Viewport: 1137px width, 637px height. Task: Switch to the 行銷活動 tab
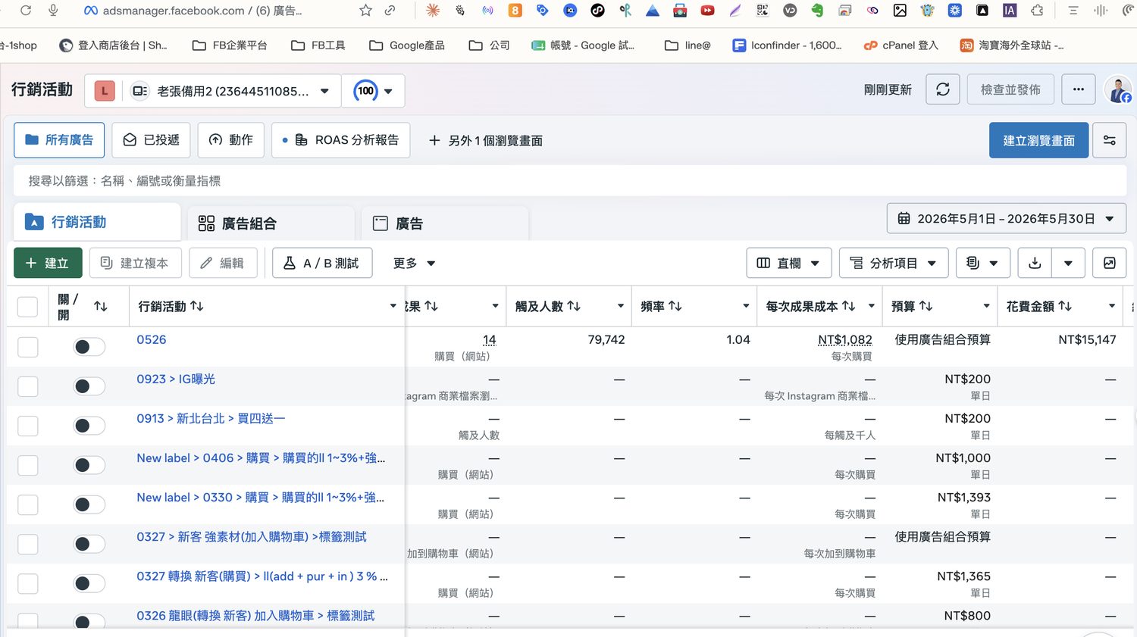[x=97, y=222]
